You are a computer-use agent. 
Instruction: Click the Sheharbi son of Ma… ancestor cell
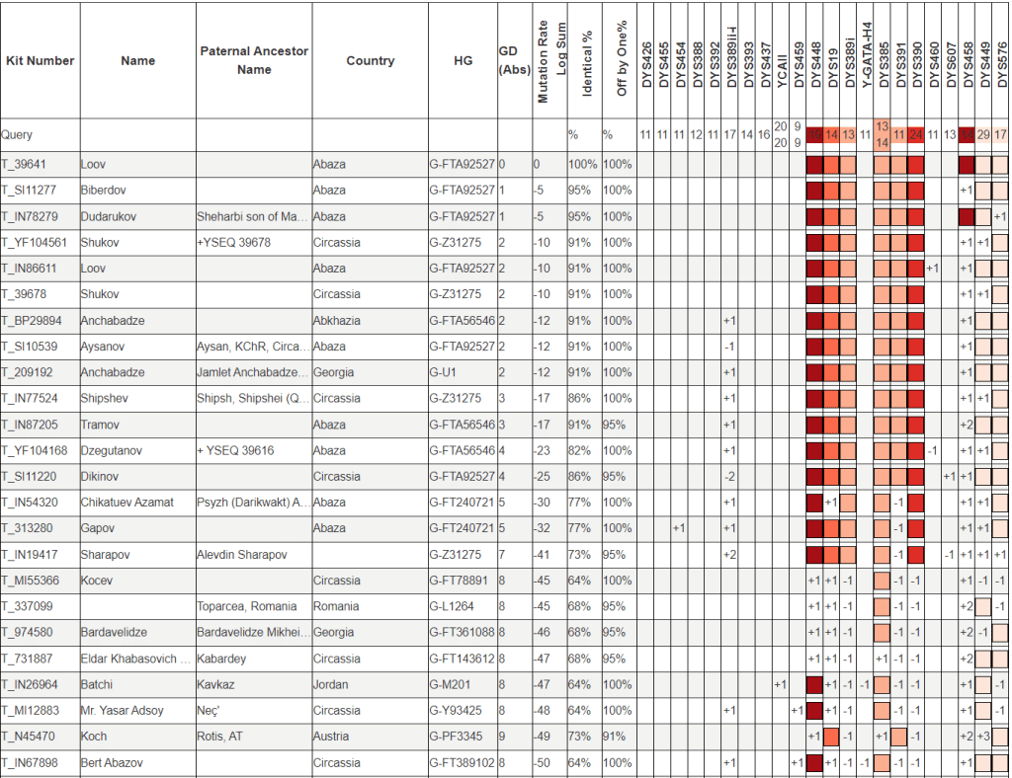coord(253,216)
